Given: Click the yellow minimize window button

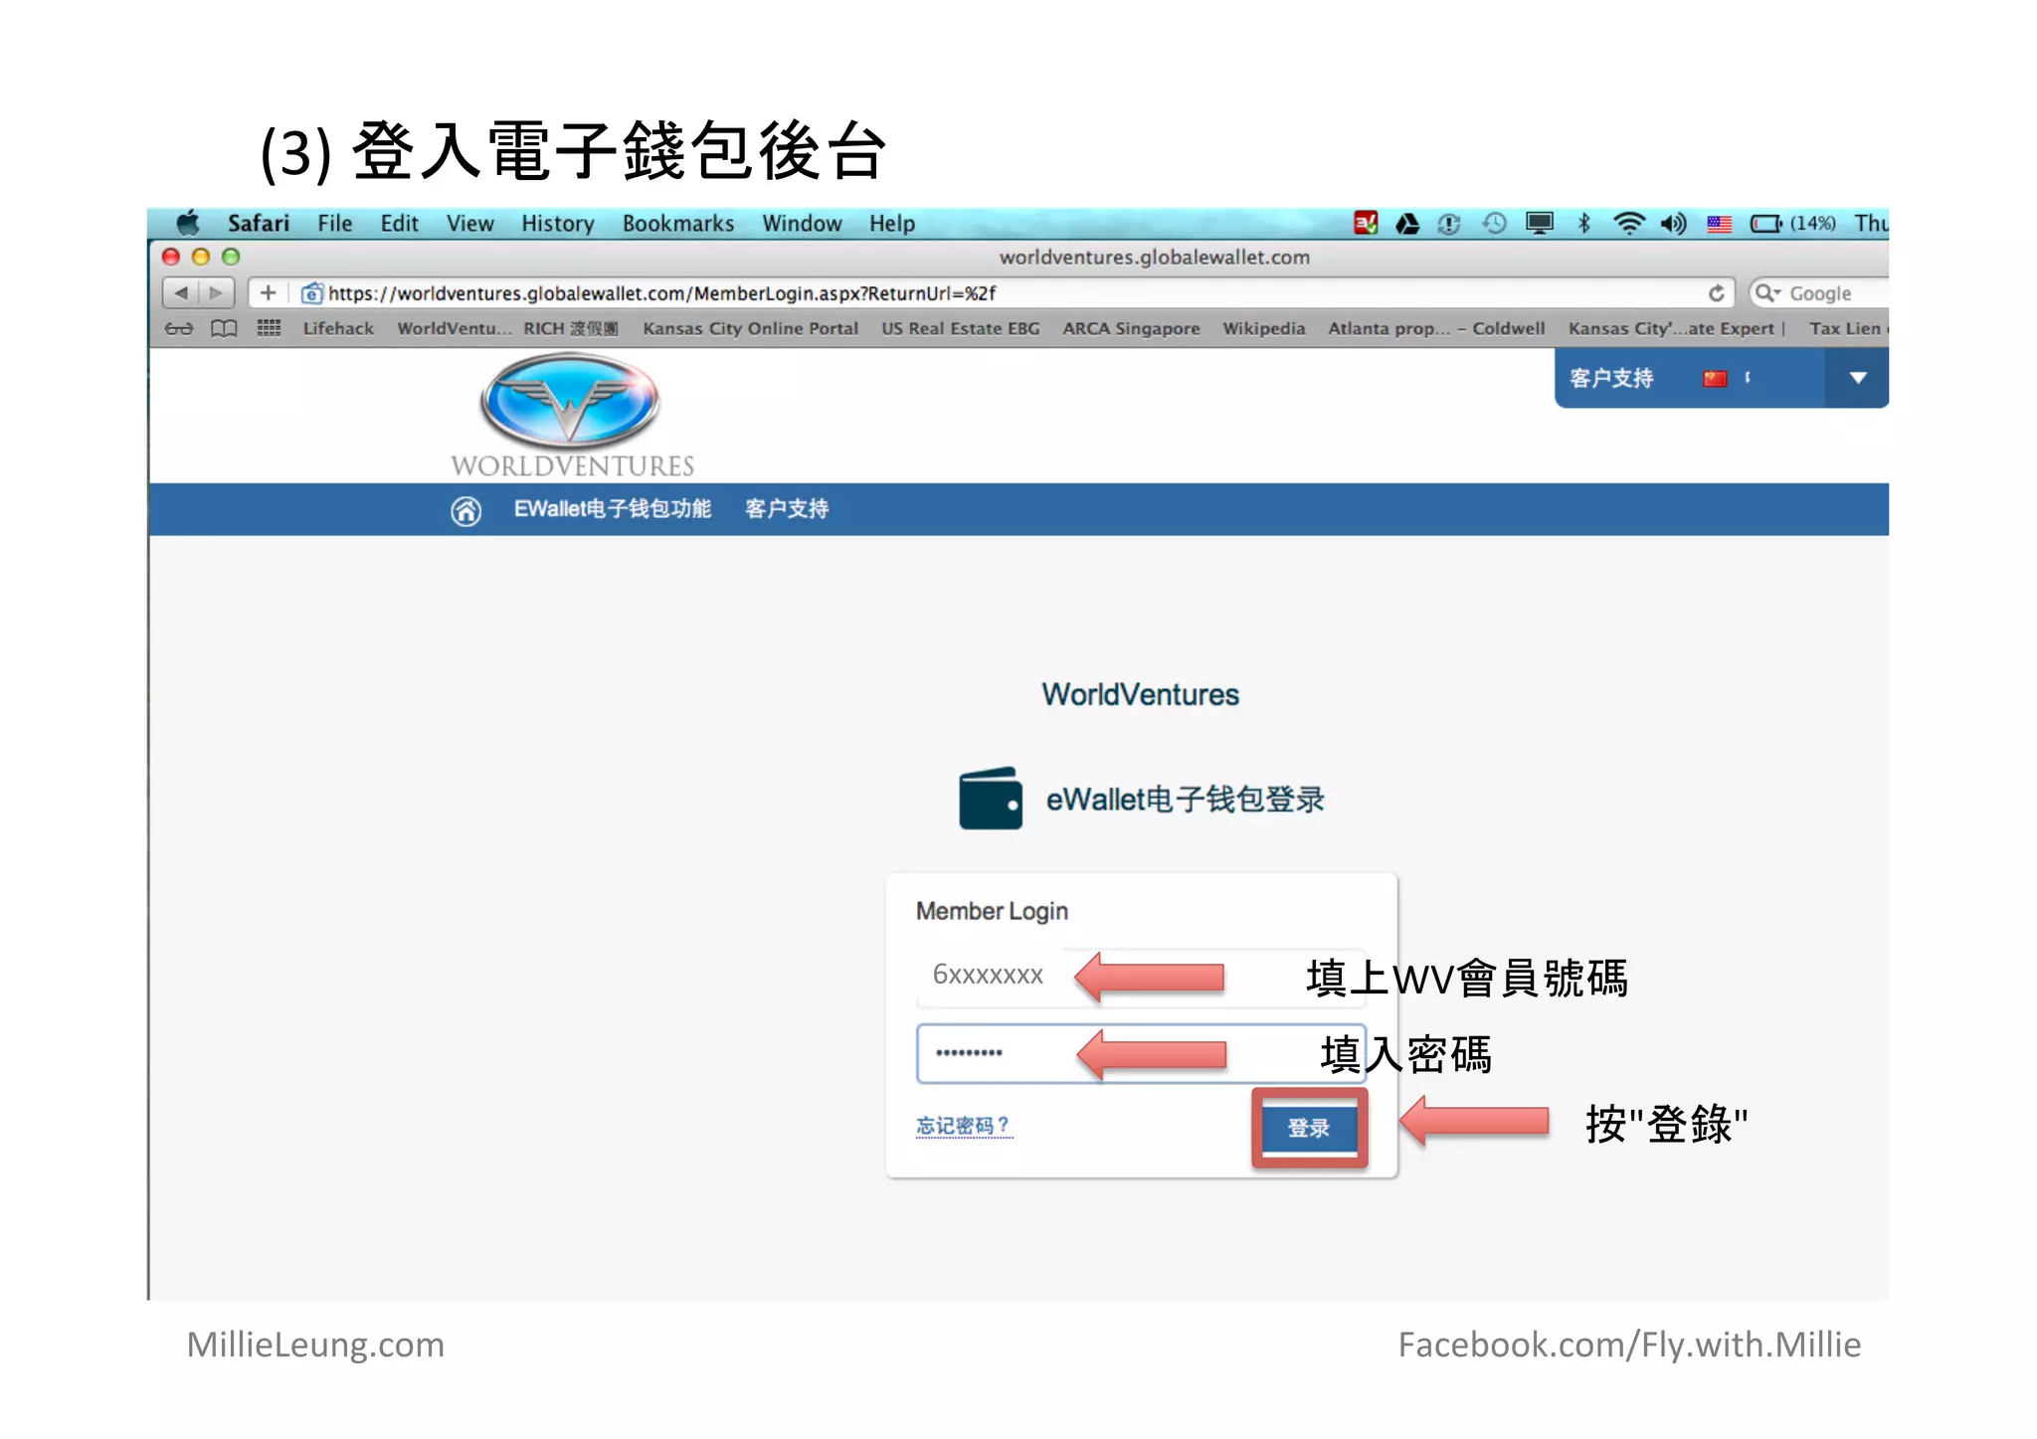Looking at the screenshot, I should tap(201, 257).
